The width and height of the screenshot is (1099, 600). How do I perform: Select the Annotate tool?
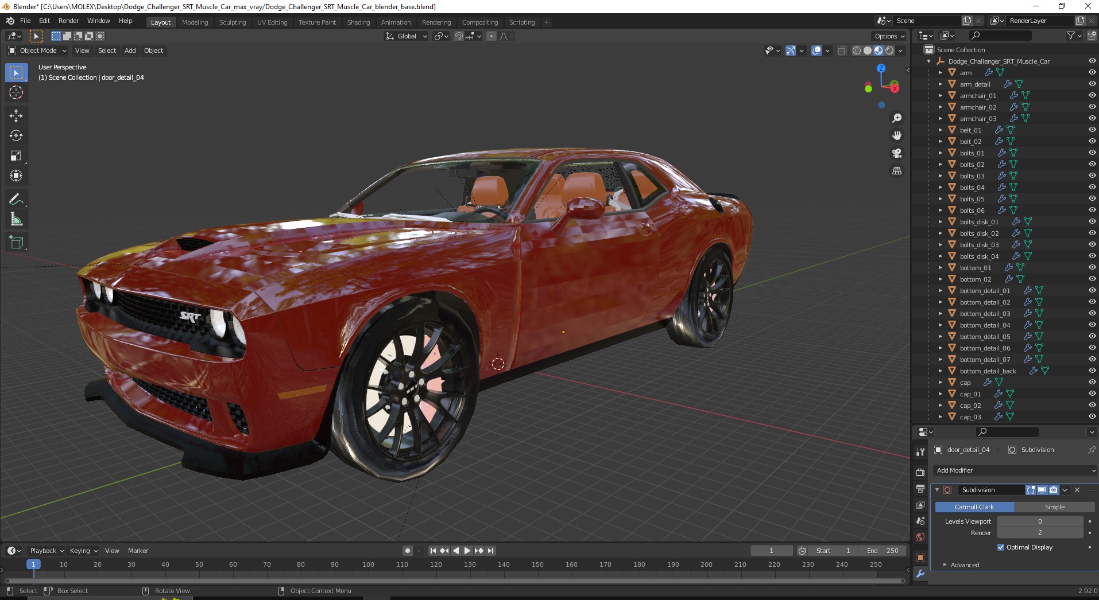click(16, 199)
